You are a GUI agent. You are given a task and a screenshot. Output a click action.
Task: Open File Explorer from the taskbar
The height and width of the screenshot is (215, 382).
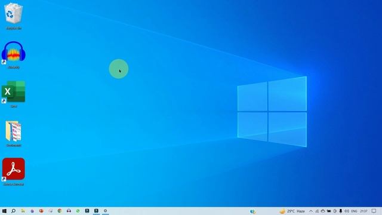(x=23, y=211)
